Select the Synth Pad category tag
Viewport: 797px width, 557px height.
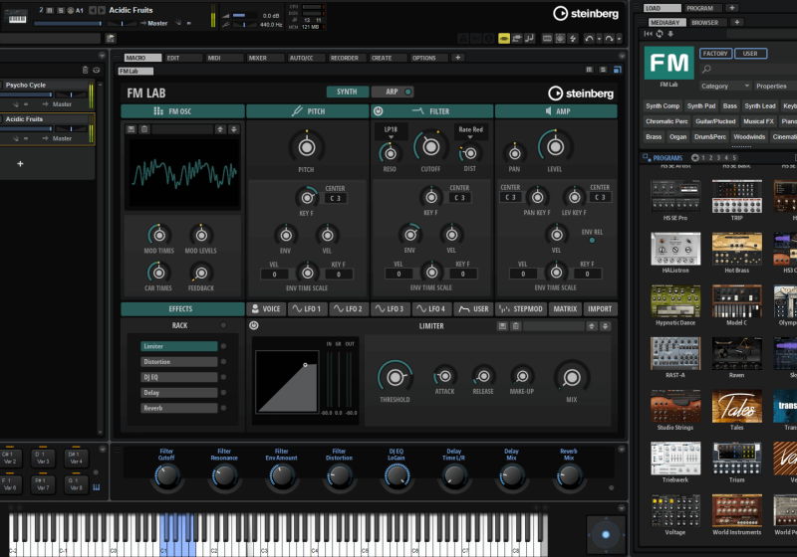tap(700, 105)
